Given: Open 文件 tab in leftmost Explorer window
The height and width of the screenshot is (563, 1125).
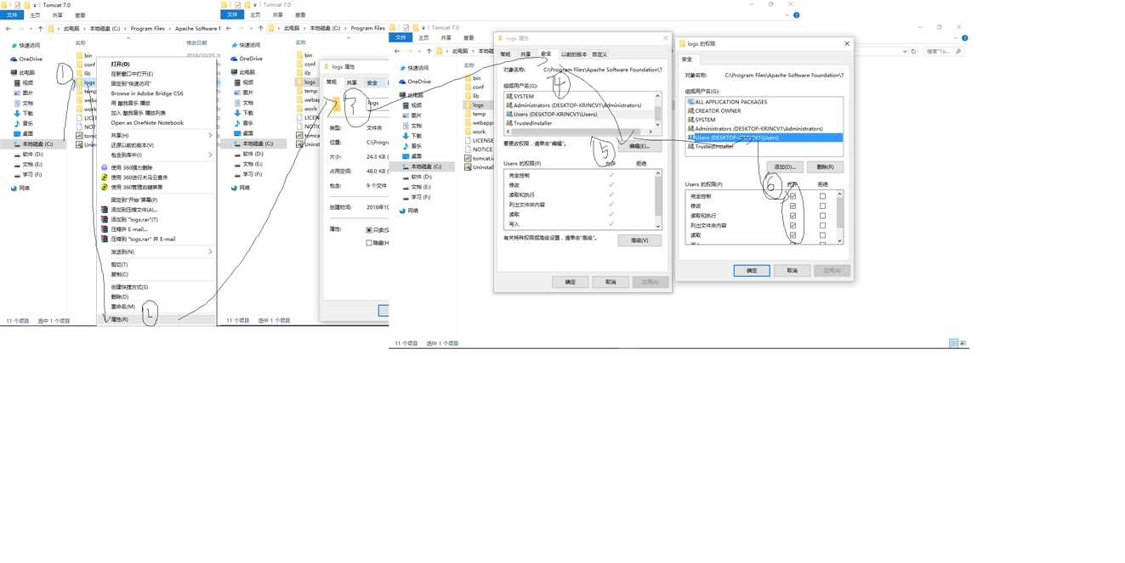Looking at the screenshot, I should pyautogui.click(x=12, y=15).
